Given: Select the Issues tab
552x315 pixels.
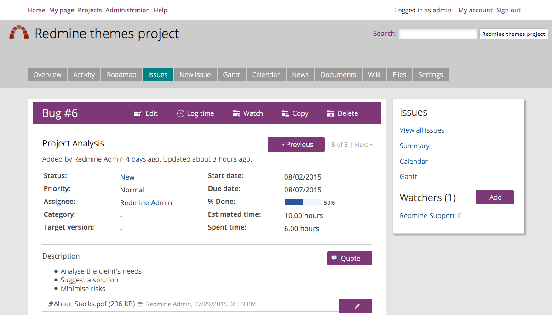Looking at the screenshot, I should (158, 74).
